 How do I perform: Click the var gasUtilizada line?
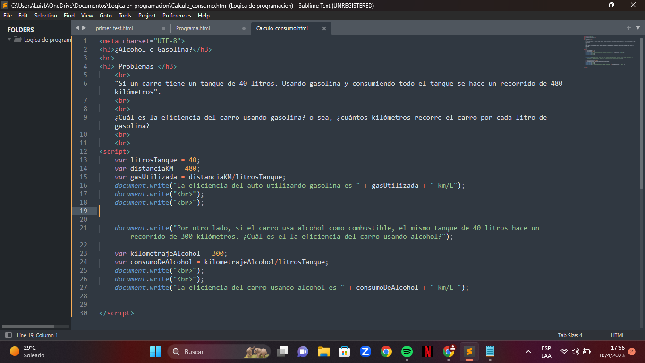(x=200, y=177)
